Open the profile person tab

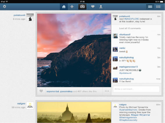[101, 7]
